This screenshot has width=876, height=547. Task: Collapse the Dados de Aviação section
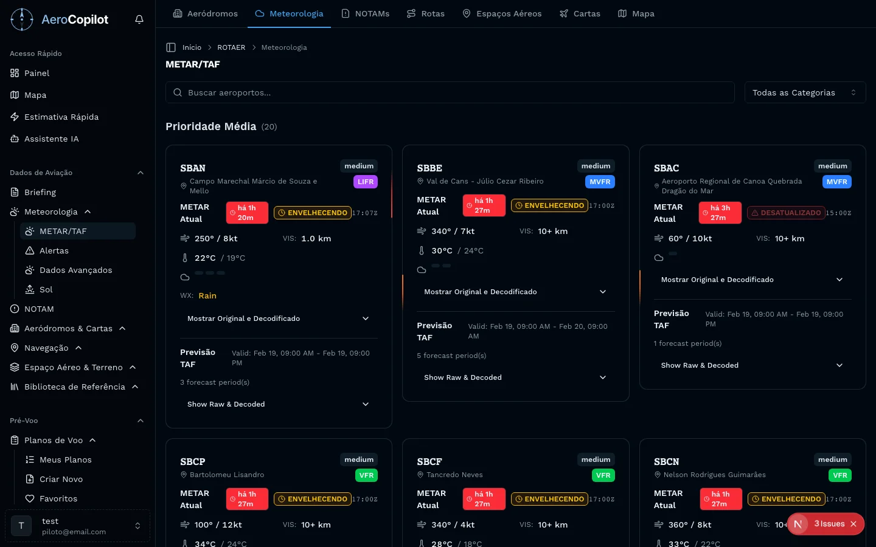(141, 173)
